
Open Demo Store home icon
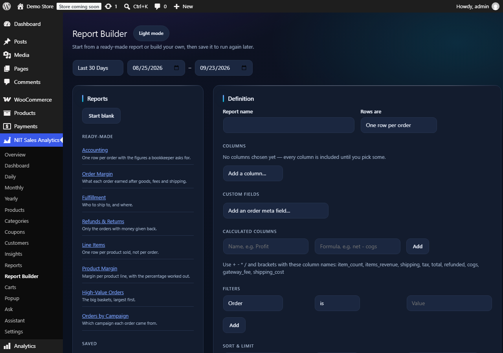coord(20,6)
